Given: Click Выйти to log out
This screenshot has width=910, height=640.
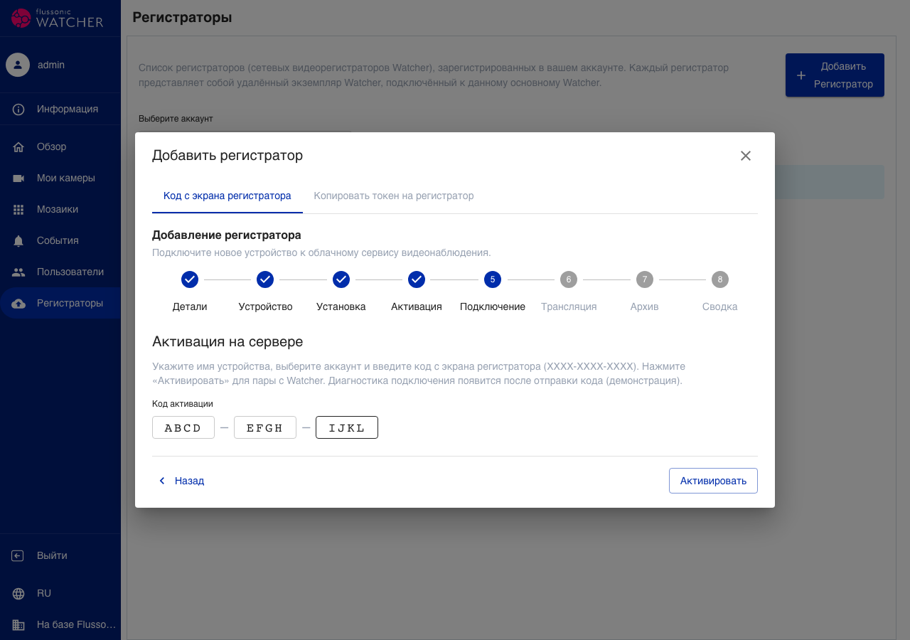Looking at the screenshot, I should (x=52, y=556).
